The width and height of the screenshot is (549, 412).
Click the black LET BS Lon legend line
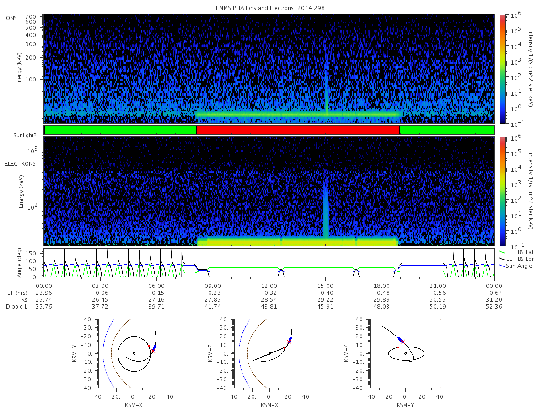click(502, 259)
